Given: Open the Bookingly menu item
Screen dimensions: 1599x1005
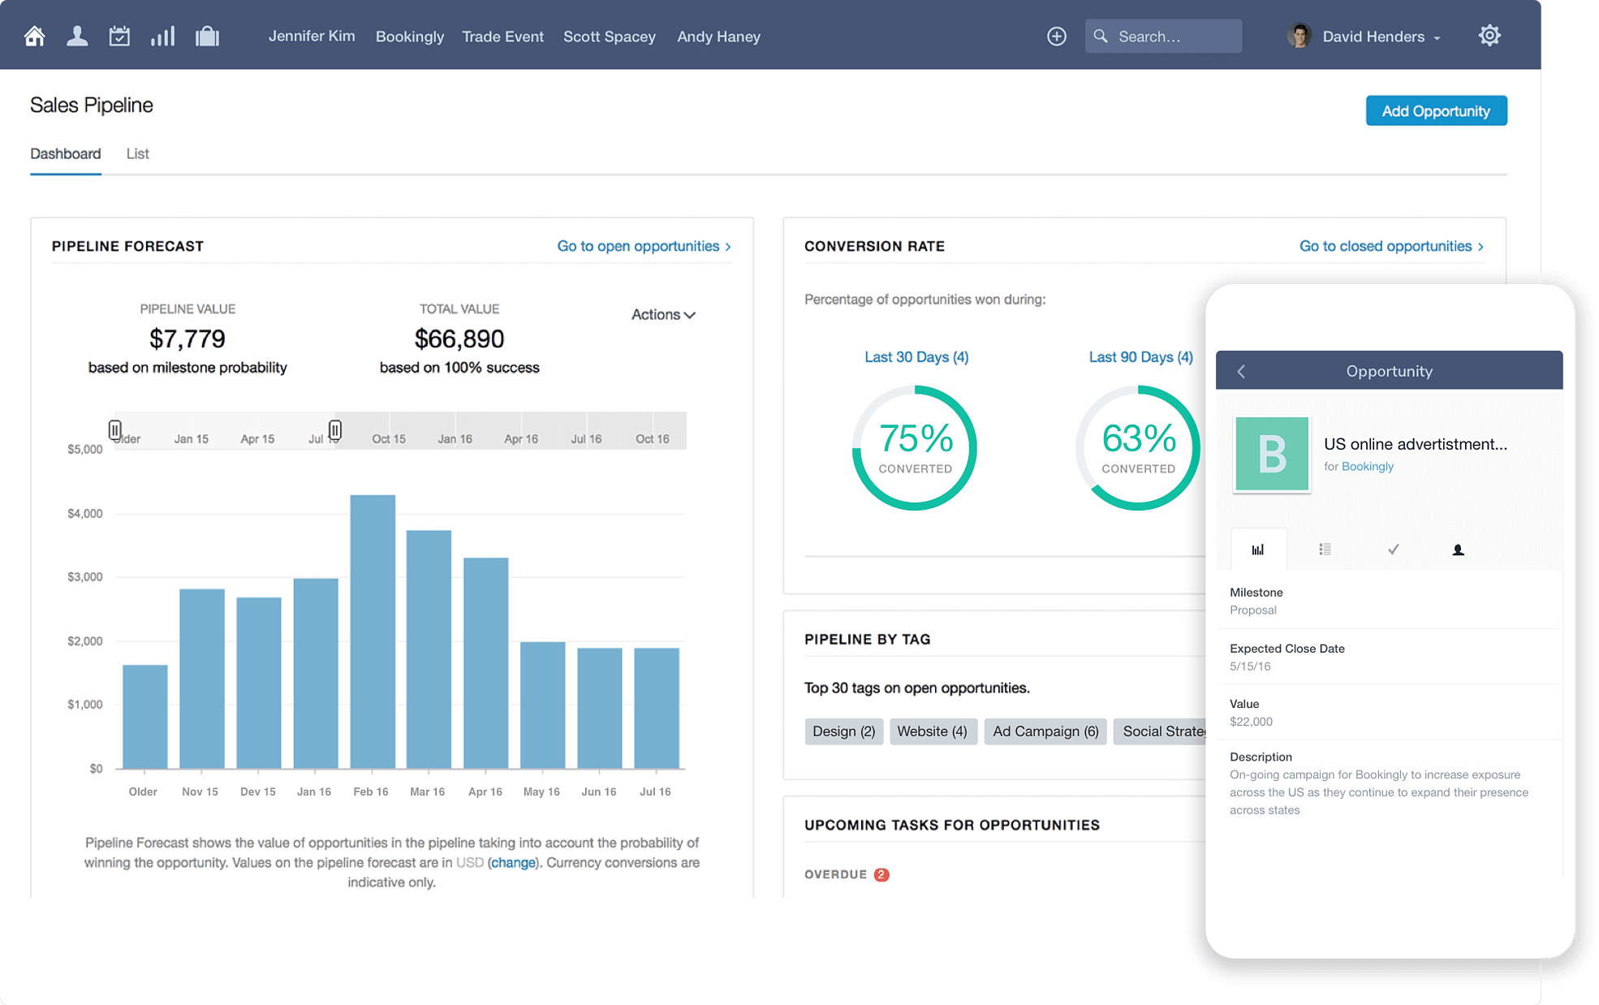Looking at the screenshot, I should click(x=410, y=36).
